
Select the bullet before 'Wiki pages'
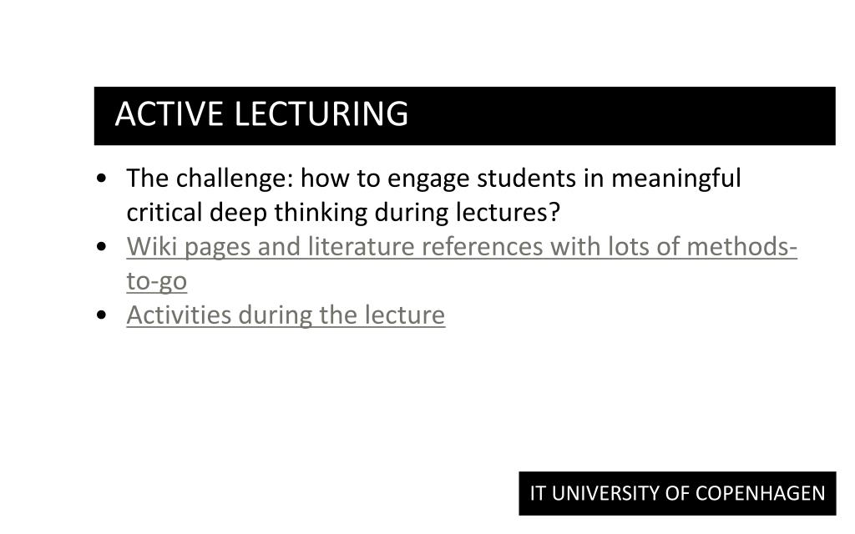click(x=101, y=247)
